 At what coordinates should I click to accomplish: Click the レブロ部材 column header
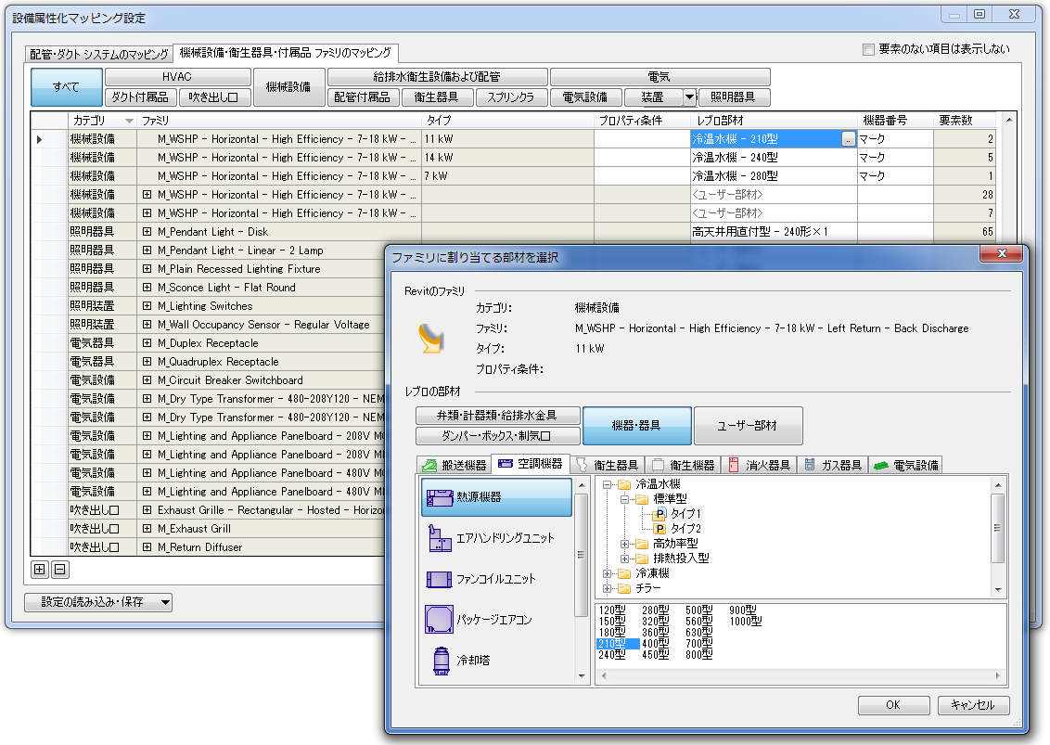(774, 121)
